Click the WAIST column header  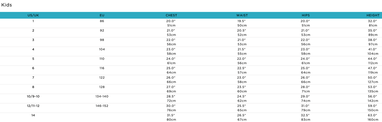pyautogui.click(x=242, y=15)
